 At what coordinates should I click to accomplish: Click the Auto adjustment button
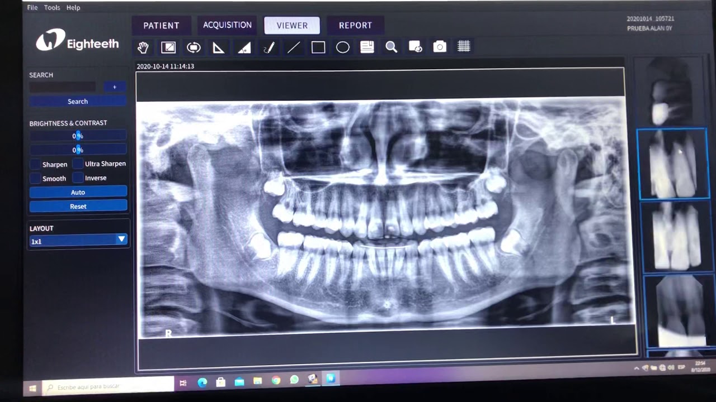pos(78,192)
